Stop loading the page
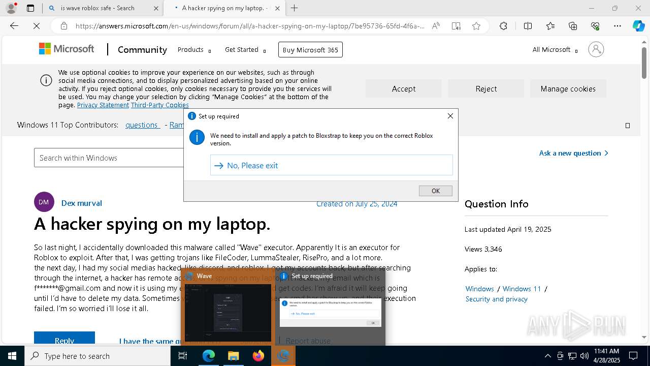The image size is (650, 366). tap(37, 26)
